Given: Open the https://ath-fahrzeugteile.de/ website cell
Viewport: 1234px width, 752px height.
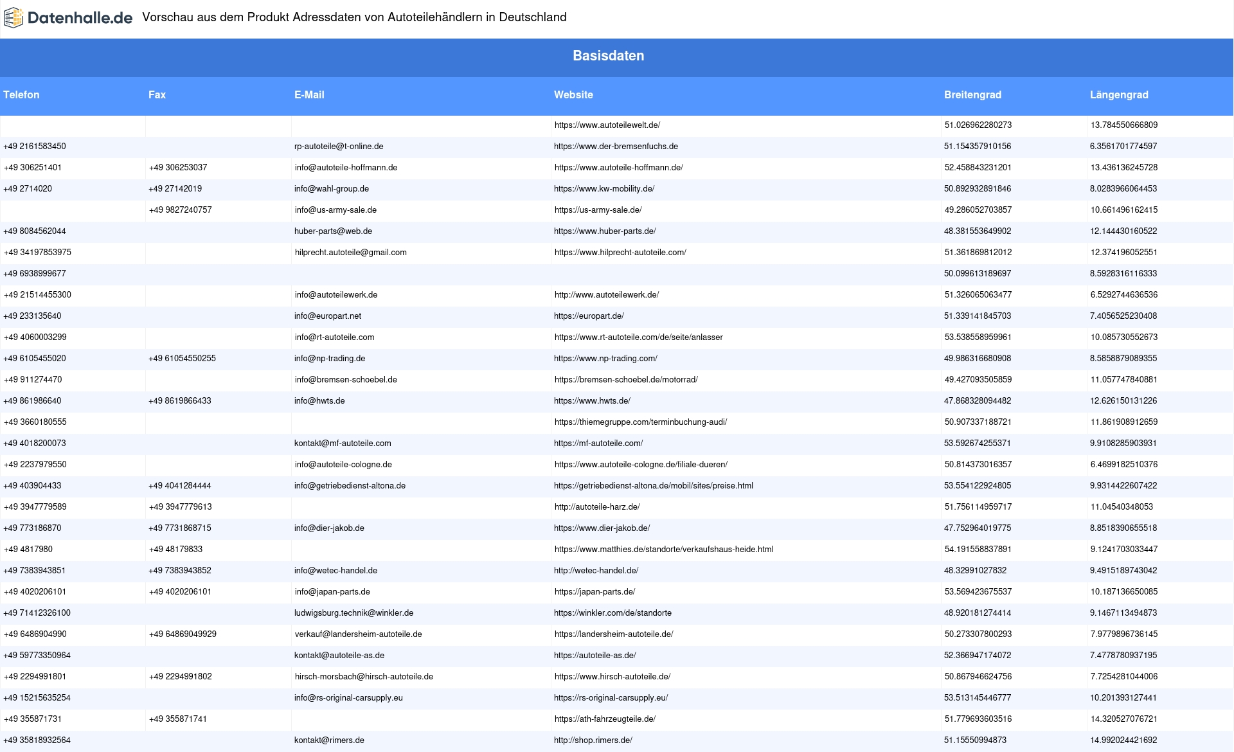Looking at the screenshot, I should tap(605, 719).
